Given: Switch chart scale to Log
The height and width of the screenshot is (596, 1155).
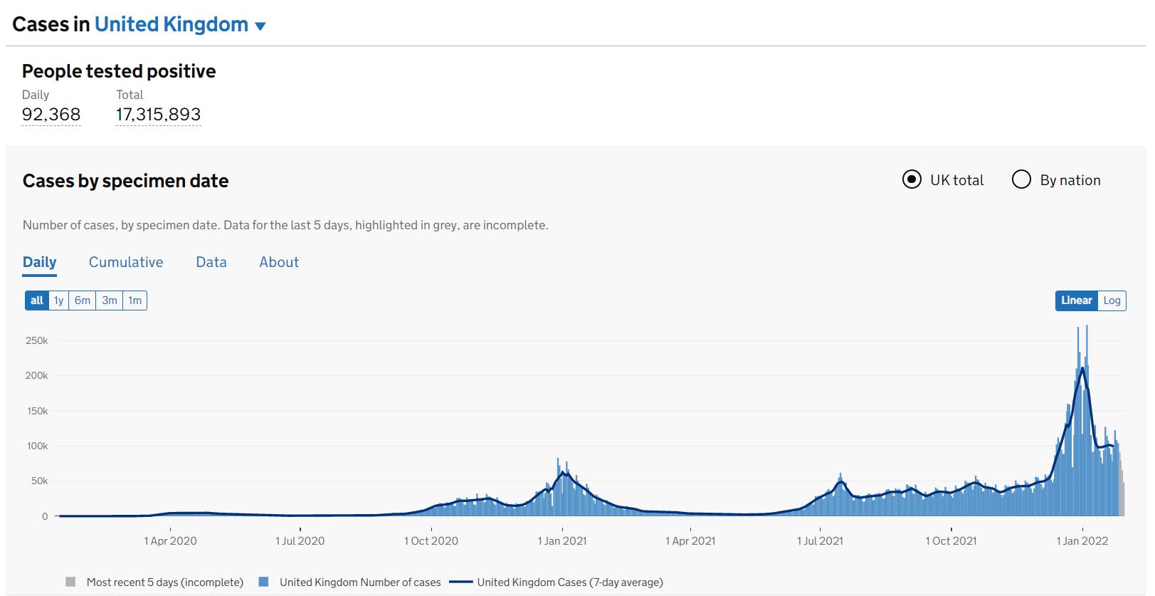Looking at the screenshot, I should pos(1112,300).
